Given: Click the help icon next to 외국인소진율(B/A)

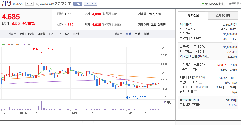Looking at the screenshot, I should coord(208,56).
